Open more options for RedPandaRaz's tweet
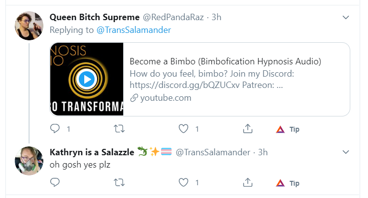The width and height of the screenshot is (368, 198). (346, 17)
